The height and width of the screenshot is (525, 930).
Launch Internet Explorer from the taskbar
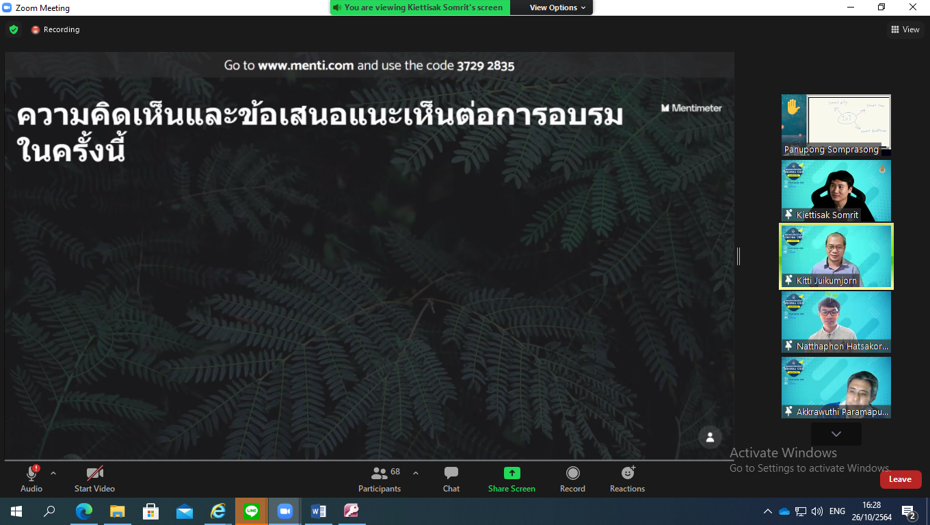(218, 511)
